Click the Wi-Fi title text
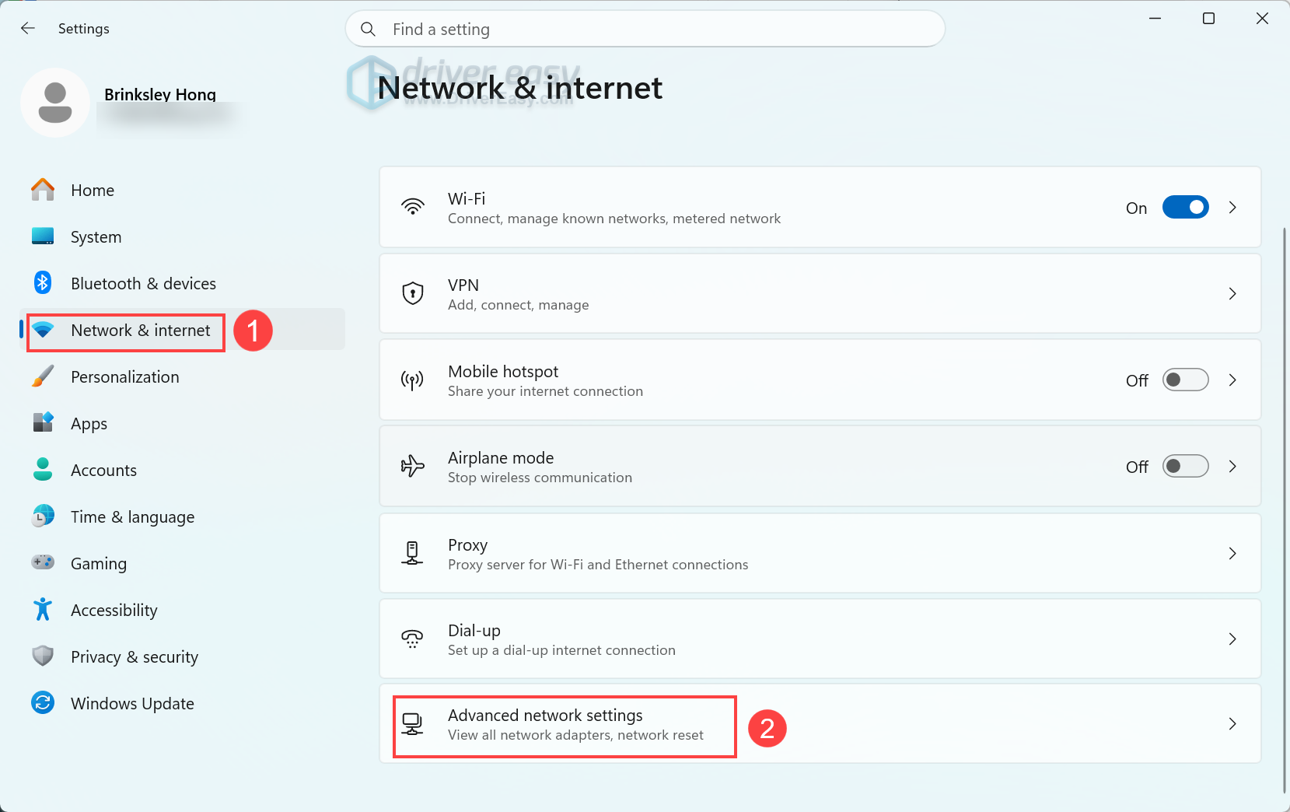The height and width of the screenshot is (812, 1290). (467, 199)
